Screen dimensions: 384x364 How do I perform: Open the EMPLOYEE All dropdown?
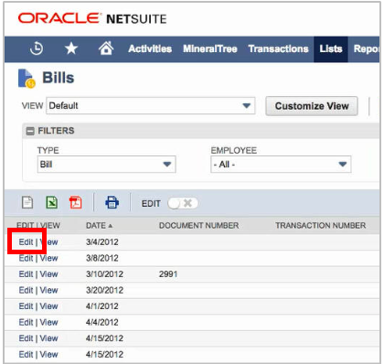click(281, 165)
